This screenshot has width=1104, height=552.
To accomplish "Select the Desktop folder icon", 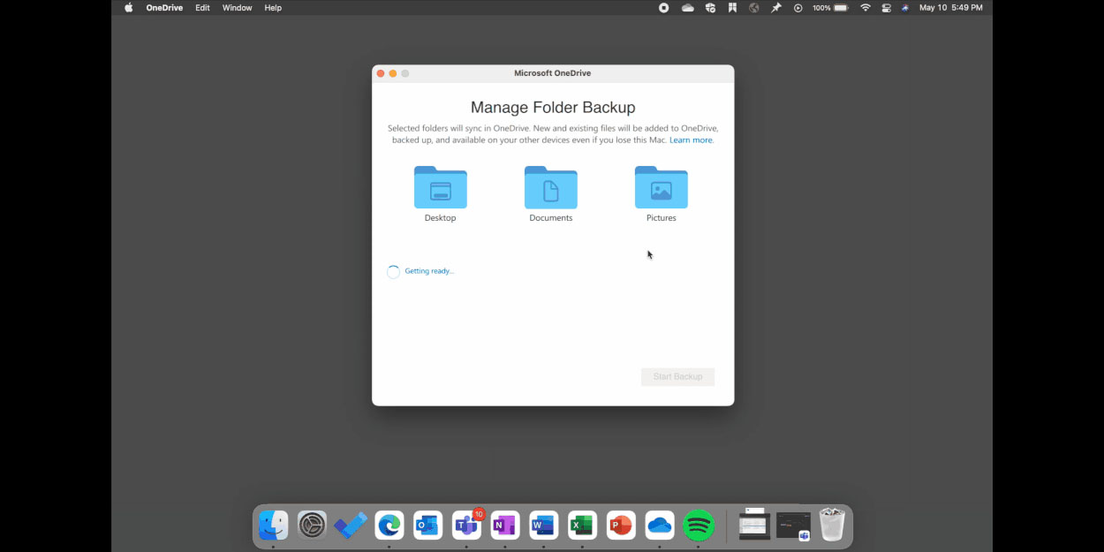I will [x=440, y=188].
